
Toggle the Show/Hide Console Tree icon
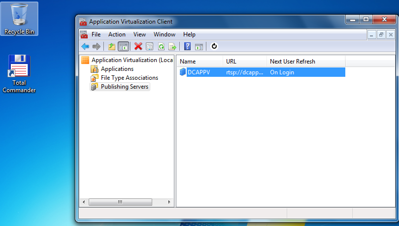pos(124,46)
